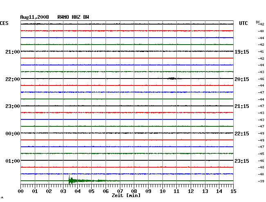Screen dimensions: 266x202
Task: Click the 04 minute axis tick label
Action: point(77,191)
